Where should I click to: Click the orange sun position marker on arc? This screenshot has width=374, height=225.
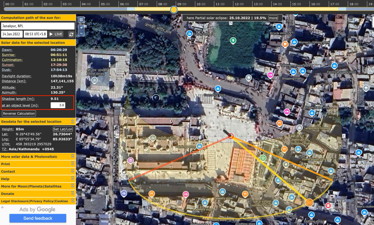click(309, 202)
